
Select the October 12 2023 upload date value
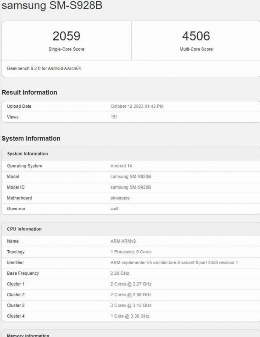pos(137,106)
